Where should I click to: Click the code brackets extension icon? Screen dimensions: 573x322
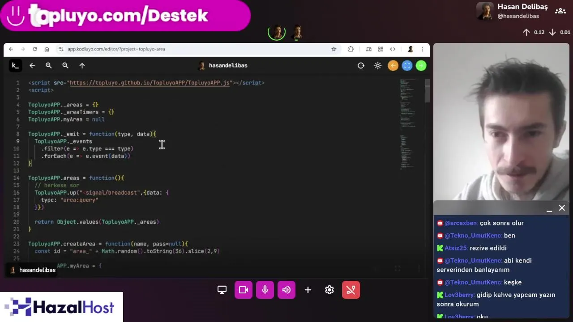coord(393,49)
